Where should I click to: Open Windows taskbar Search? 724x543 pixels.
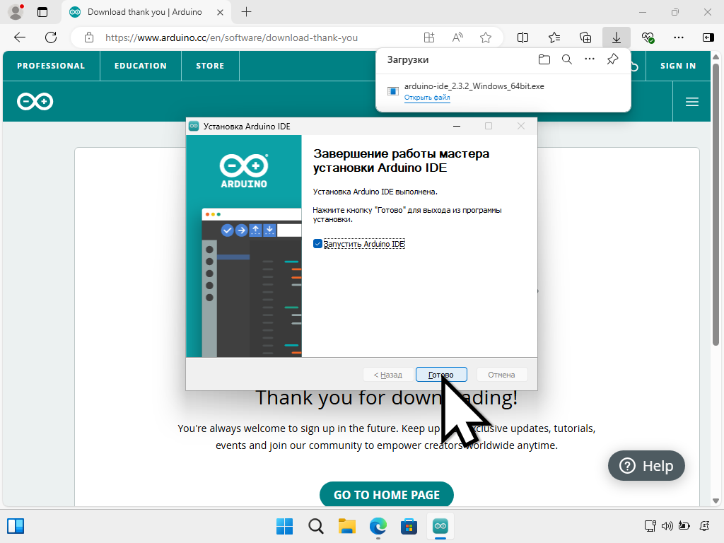click(x=316, y=526)
